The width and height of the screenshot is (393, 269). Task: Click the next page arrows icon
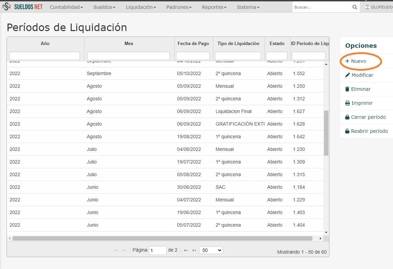(186, 250)
